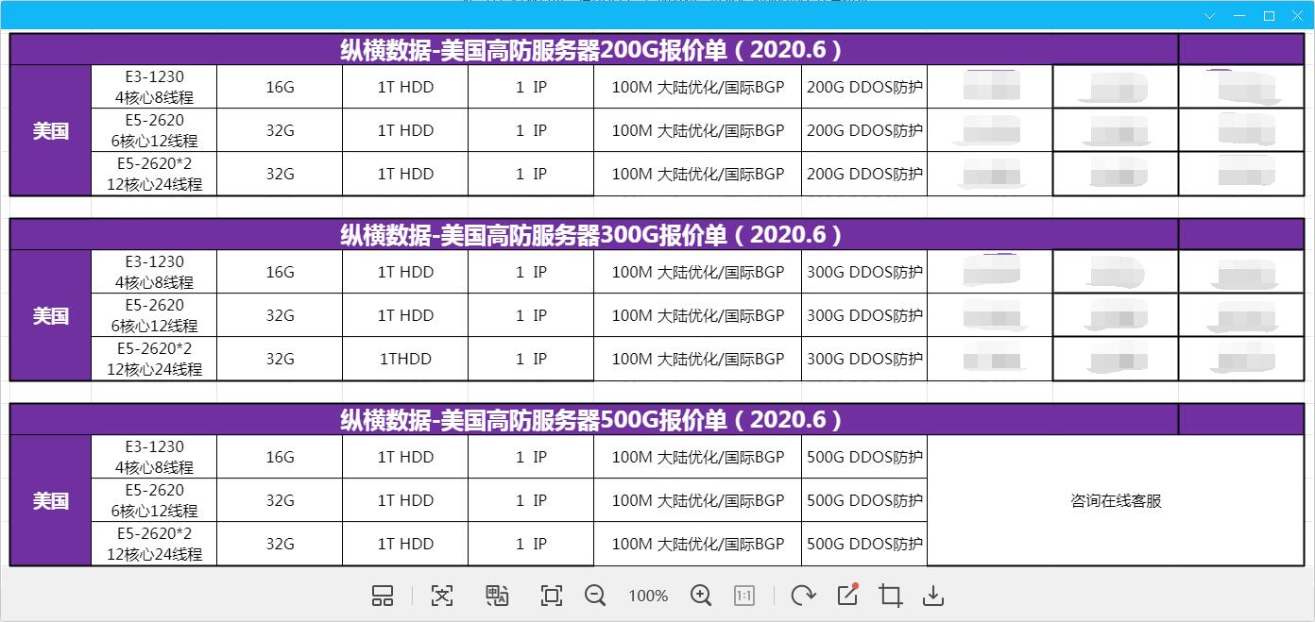Click the 500G报价单 purple header title
Image resolution: width=1315 pixels, height=622 pixels.
coord(592,420)
